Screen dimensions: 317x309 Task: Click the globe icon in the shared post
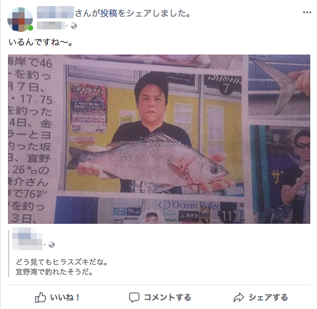[x=52, y=245]
